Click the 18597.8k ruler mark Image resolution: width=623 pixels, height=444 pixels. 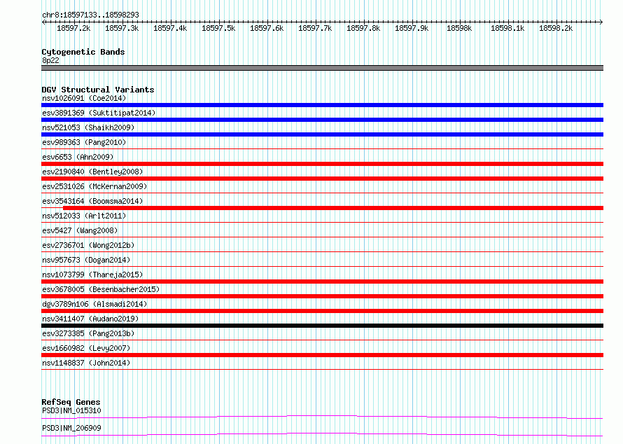363,28
